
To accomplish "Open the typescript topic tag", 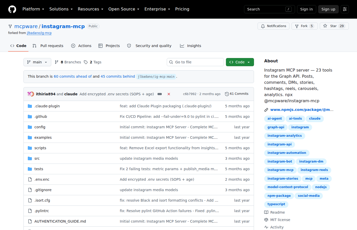I will (276, 204).
